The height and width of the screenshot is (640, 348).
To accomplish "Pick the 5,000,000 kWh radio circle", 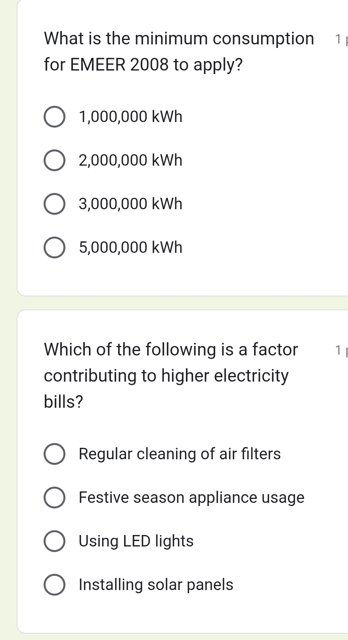I will [x=54, y=248].
